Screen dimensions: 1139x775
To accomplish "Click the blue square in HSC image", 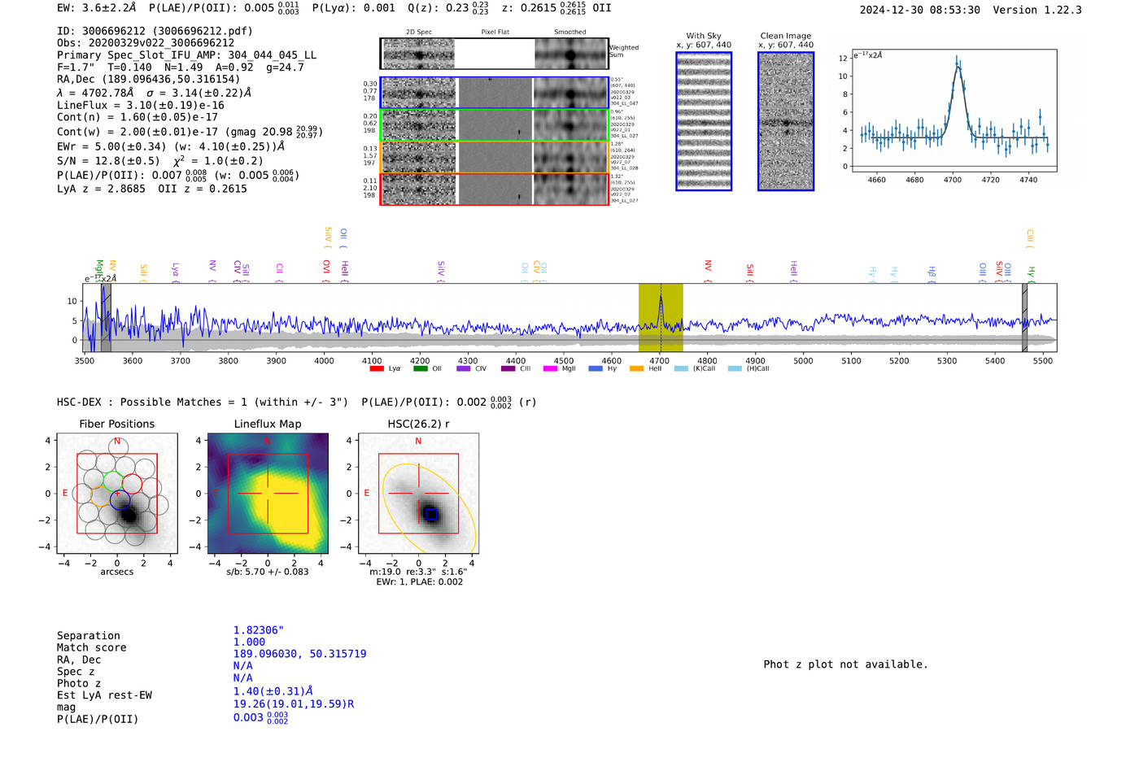I will [431, 514].
